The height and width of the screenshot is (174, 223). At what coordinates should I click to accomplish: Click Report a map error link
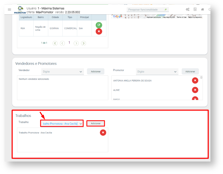(x=195, y=17)
